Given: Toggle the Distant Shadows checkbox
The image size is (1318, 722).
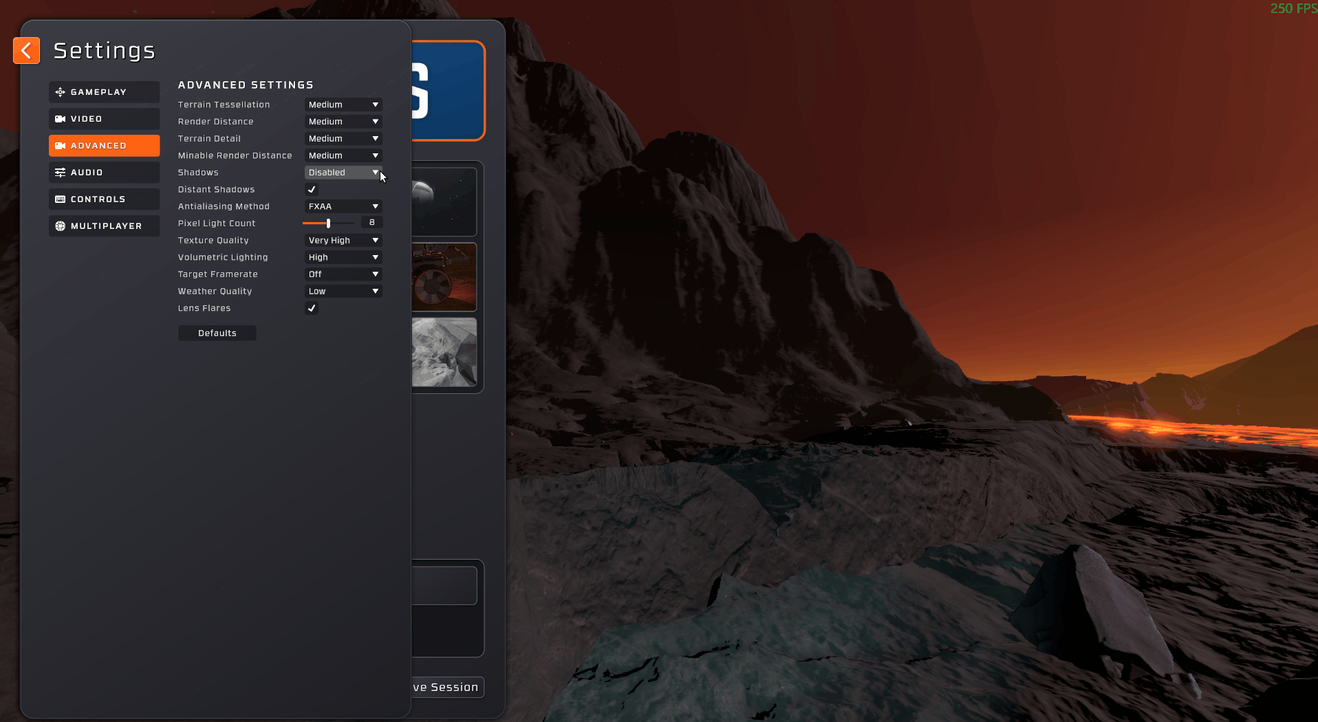Looking at the screenshot, I should click(x=312, y=189).
